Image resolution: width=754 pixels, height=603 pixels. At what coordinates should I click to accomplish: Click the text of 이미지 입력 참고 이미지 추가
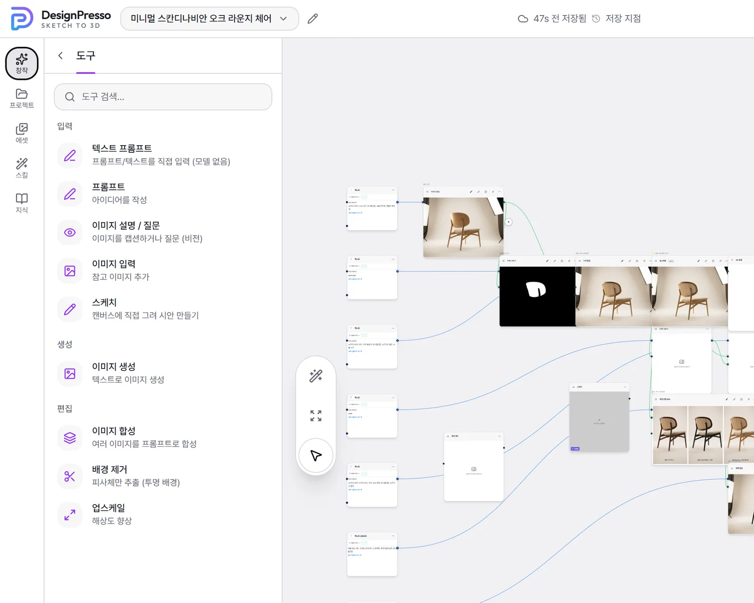[121, 270]
